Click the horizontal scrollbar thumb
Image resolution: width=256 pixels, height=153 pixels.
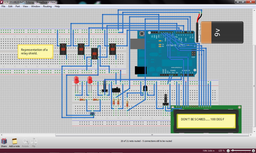pyautogui.click(x=152, y=135)
